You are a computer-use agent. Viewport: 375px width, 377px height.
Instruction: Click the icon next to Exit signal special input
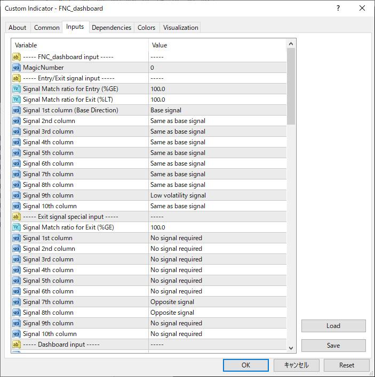tap(17, 217)
